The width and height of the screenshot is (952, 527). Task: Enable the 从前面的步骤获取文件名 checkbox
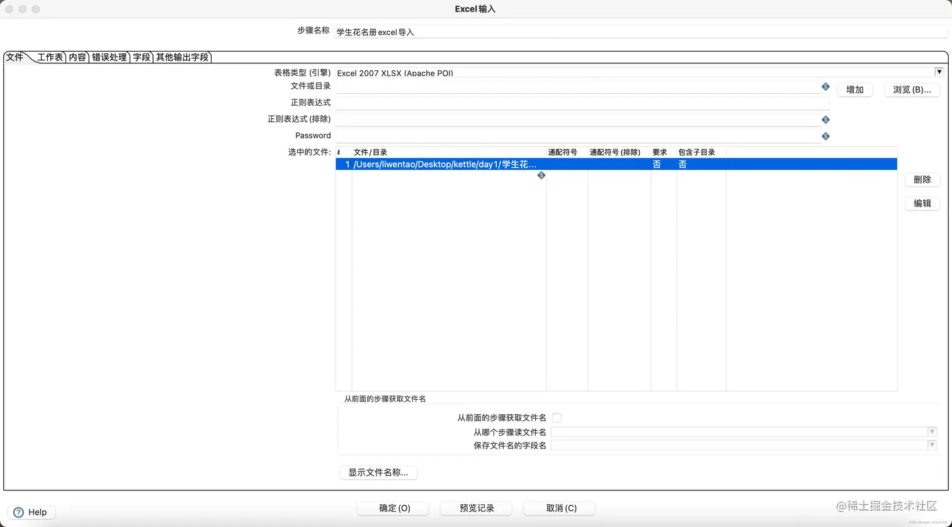(557, 417)
